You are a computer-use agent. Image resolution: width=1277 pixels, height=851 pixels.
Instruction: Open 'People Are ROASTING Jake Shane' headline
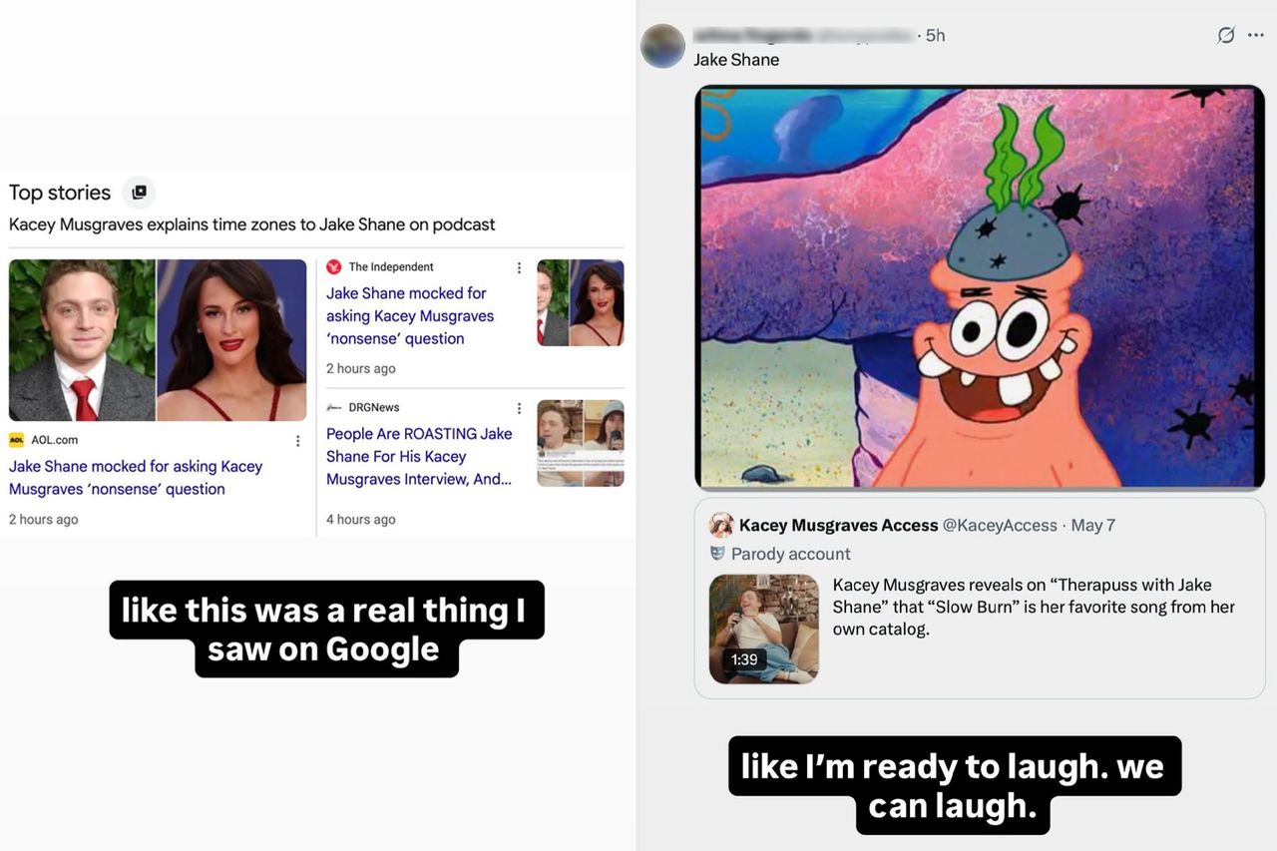pos(419,457)
